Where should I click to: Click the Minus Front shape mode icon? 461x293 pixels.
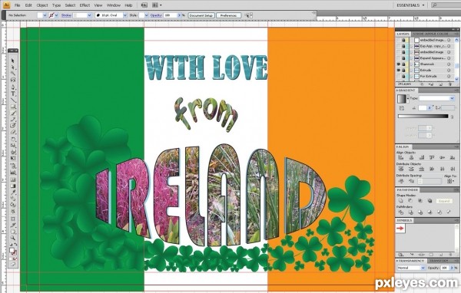410,201
